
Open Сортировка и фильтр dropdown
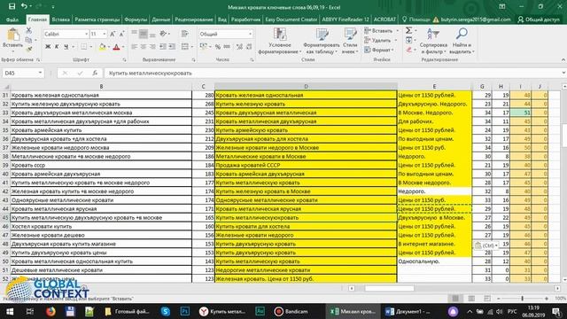point(433,41)
